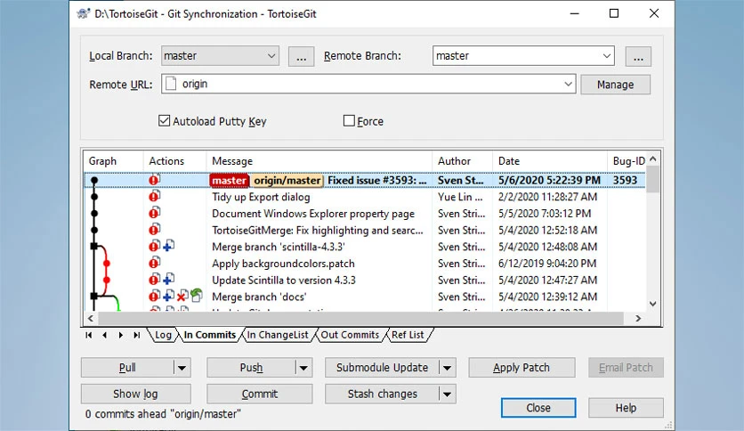Click the page icon in Remote URL field
Screen dimensions: 744x431
coord(171,84)
